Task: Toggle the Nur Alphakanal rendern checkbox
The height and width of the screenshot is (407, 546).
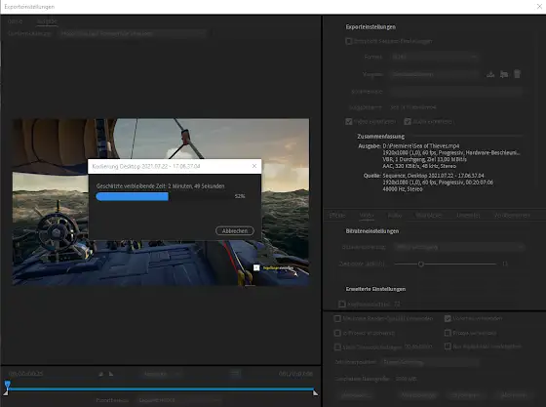Action: [448, 346]
